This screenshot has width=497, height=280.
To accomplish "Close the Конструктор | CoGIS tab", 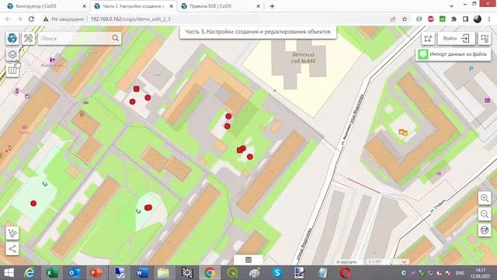I will [x=85, y=6].
